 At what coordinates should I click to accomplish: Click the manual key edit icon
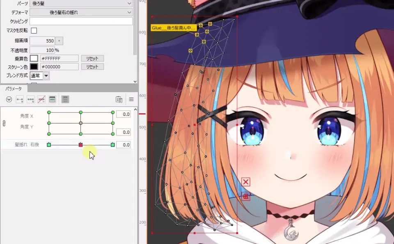52,99
